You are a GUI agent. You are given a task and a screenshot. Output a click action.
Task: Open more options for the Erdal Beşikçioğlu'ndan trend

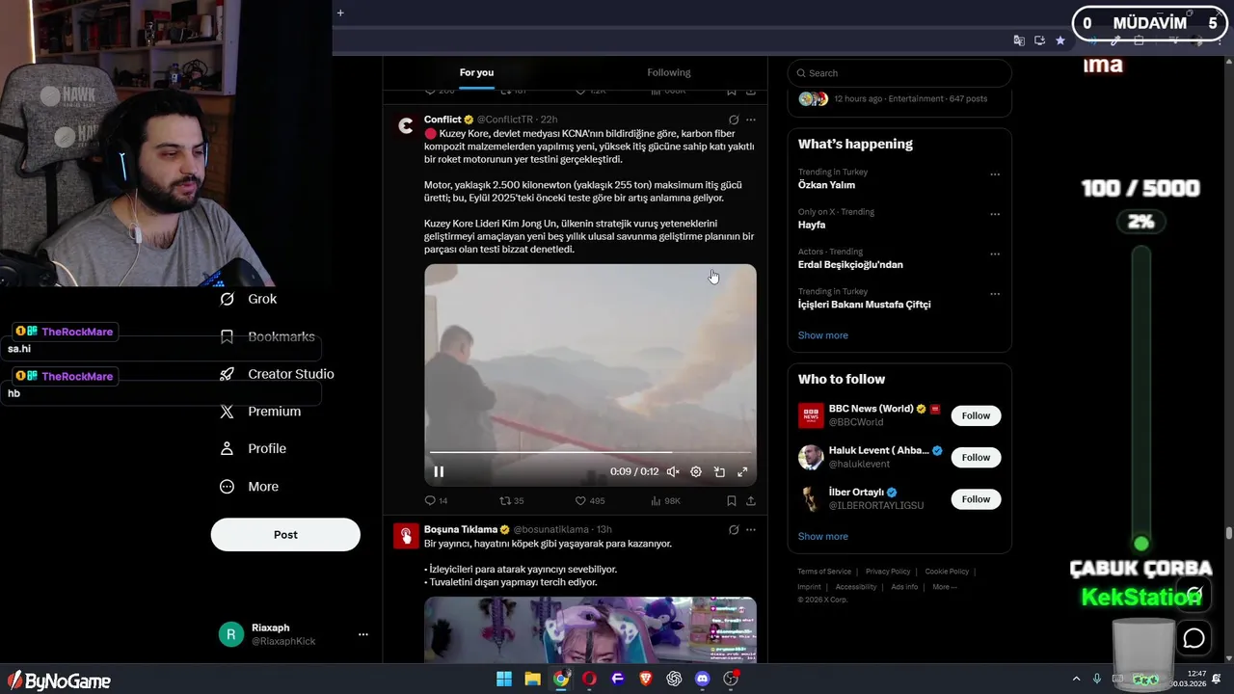point(995,254)
